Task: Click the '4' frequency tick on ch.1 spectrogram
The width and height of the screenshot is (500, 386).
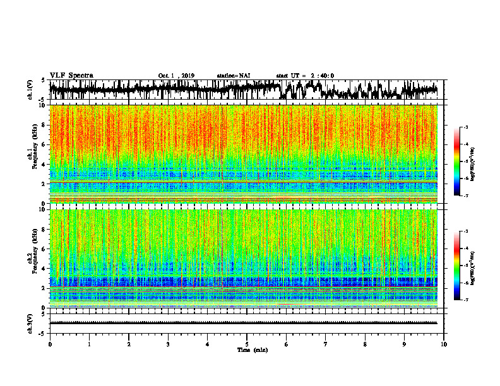Action: tap(44, 165)
